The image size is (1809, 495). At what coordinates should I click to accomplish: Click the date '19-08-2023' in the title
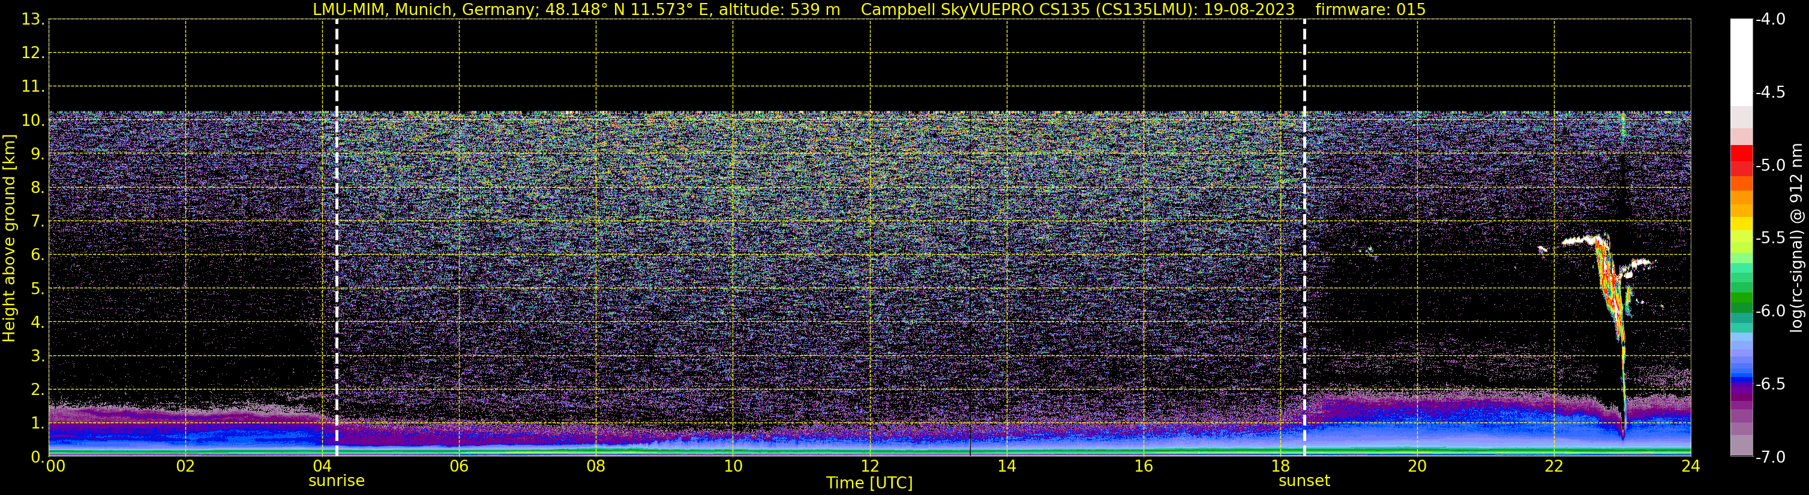tap(1250, 10)
